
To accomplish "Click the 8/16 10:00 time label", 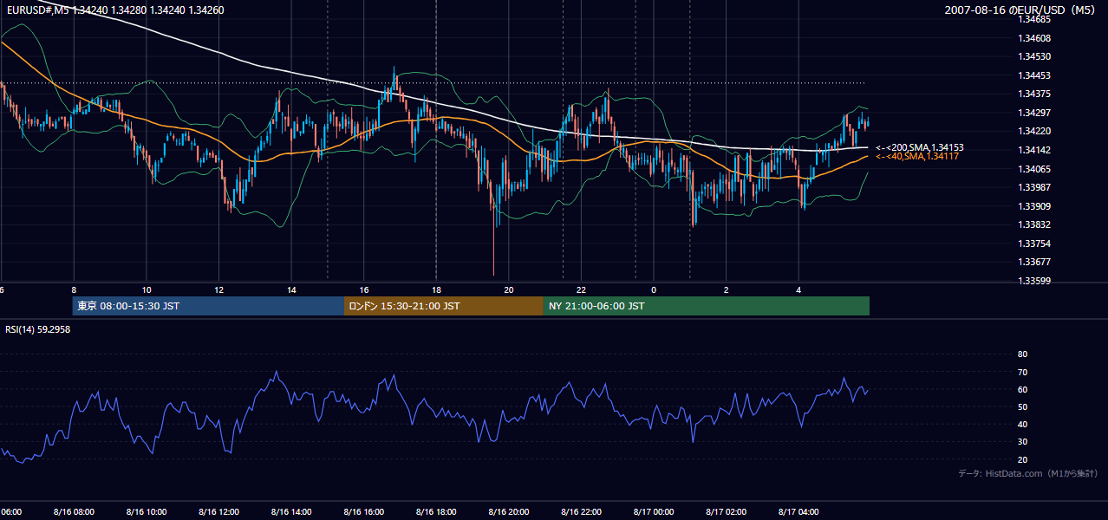I will pyautogui.click(x=147, y=512).
